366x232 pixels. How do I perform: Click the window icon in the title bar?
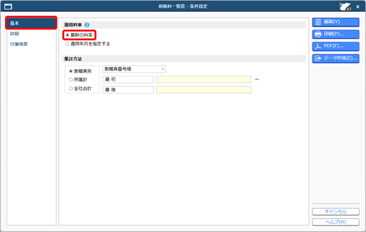click(8, 6)
